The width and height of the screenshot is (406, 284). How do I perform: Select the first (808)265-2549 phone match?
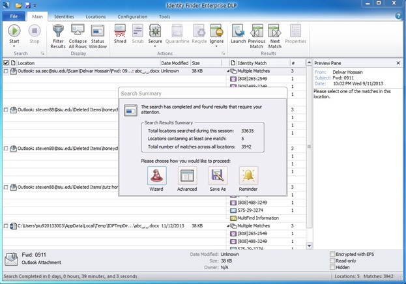click(x=252, y=79)
